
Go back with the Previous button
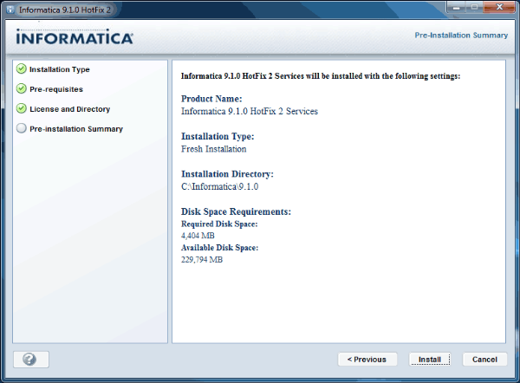pos(367,359)
